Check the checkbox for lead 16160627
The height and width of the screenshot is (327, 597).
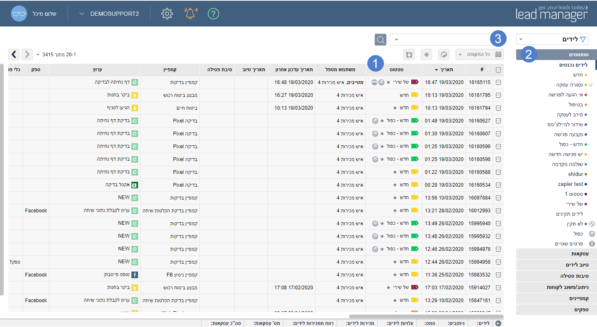pyautogui.click(x=498, y=121)
